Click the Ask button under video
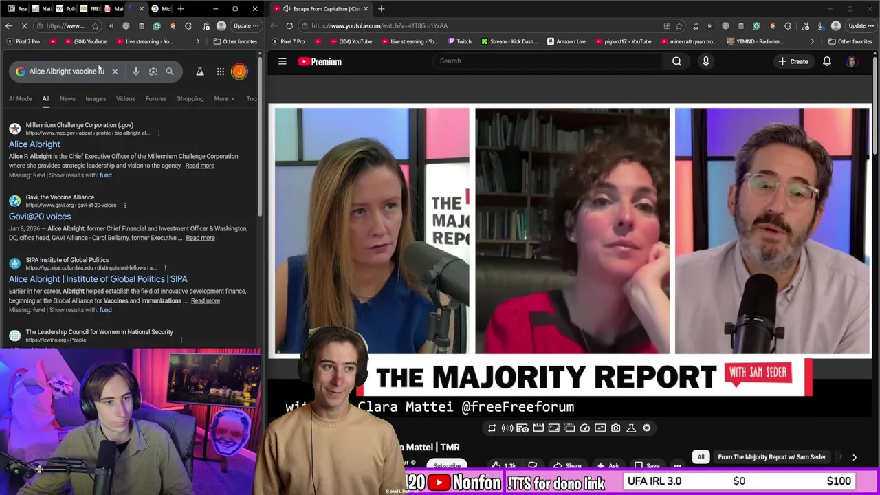 (x=608, y=465)
